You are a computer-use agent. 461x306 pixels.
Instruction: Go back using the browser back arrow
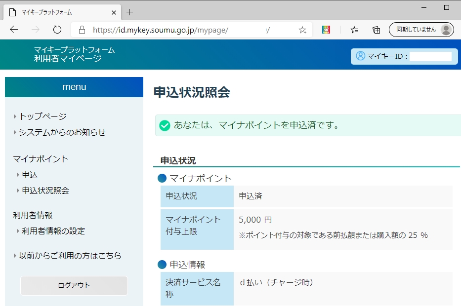point(14,30)
